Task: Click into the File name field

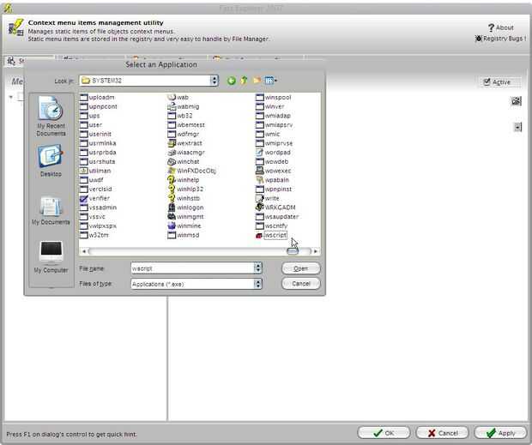Action: (x=192, y=268)
